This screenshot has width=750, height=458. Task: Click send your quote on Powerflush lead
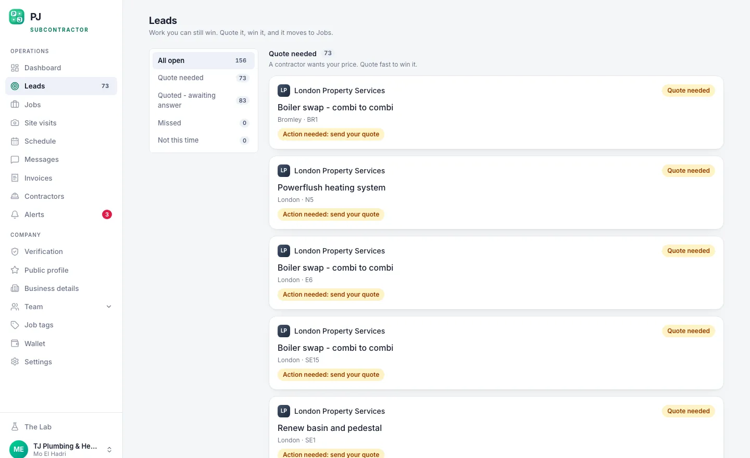(x=331, y=214)
